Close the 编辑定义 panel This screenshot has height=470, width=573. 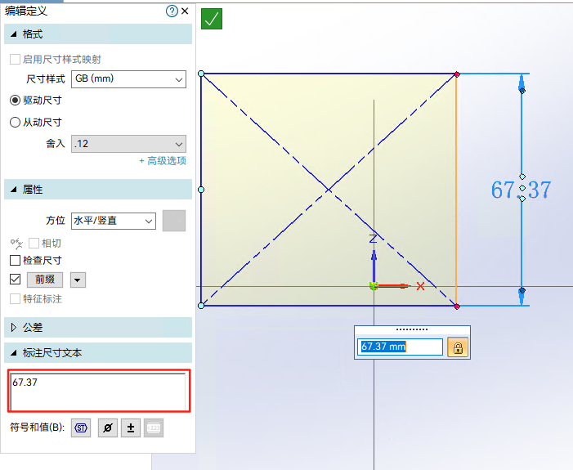pos(185,11)
